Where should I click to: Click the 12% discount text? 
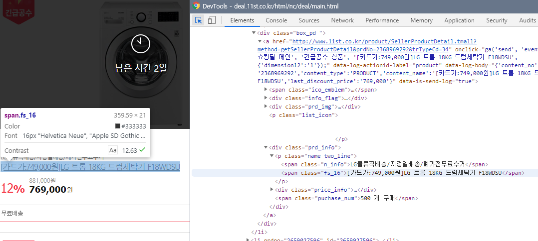pyautogui.click(x=13, y=189)
